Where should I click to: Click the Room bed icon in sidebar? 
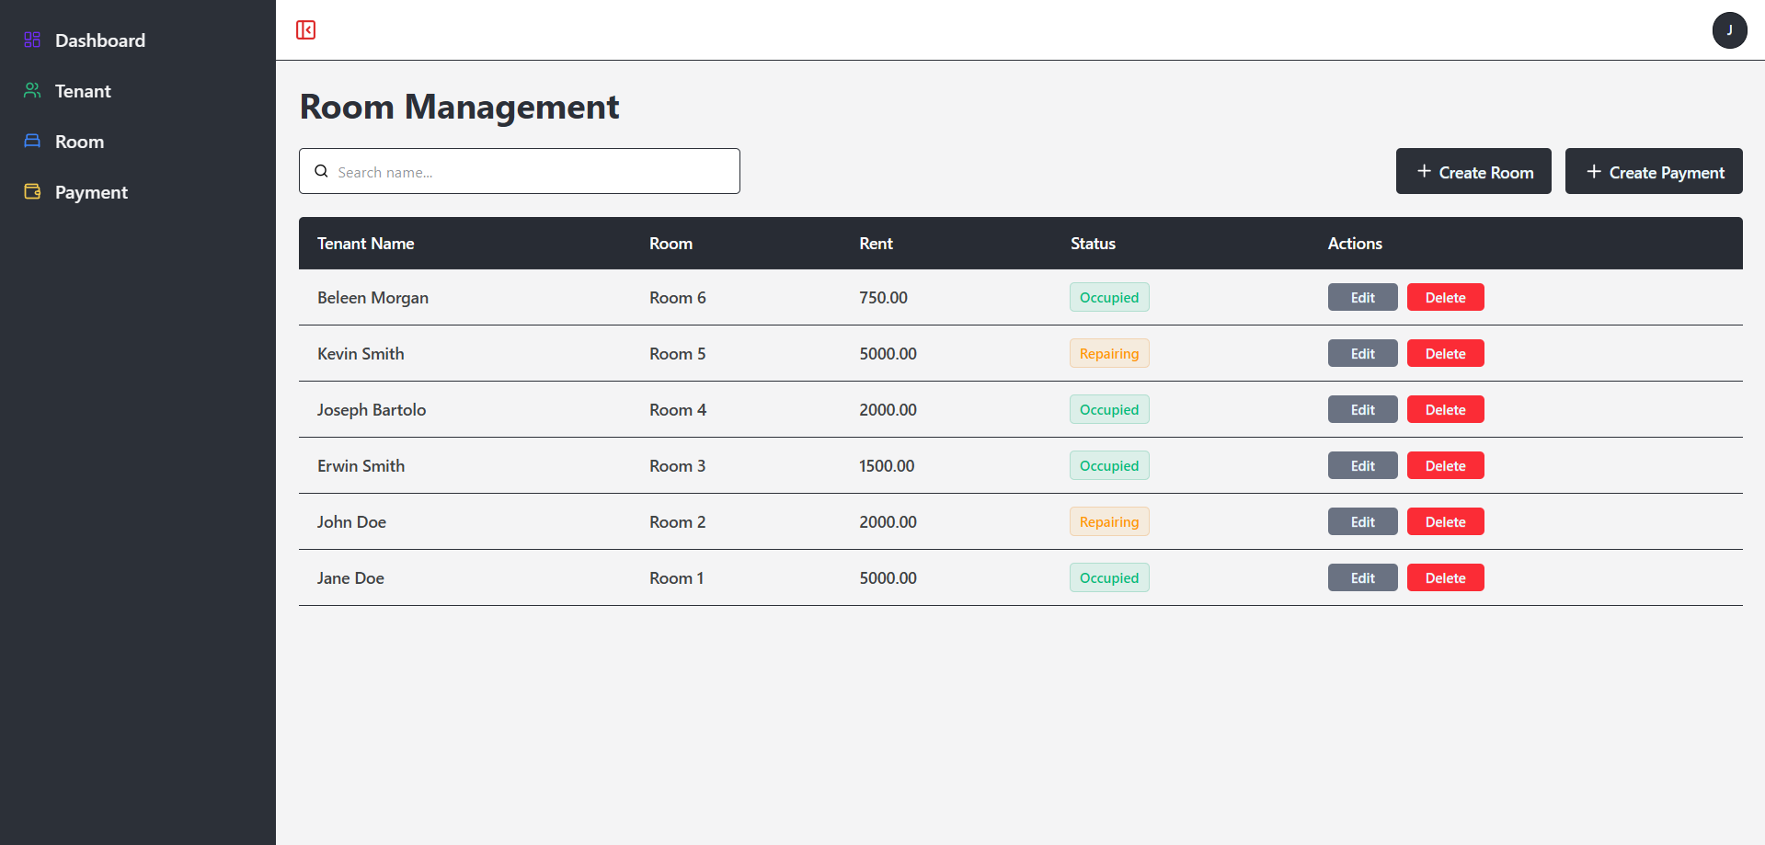coord(32,141)
